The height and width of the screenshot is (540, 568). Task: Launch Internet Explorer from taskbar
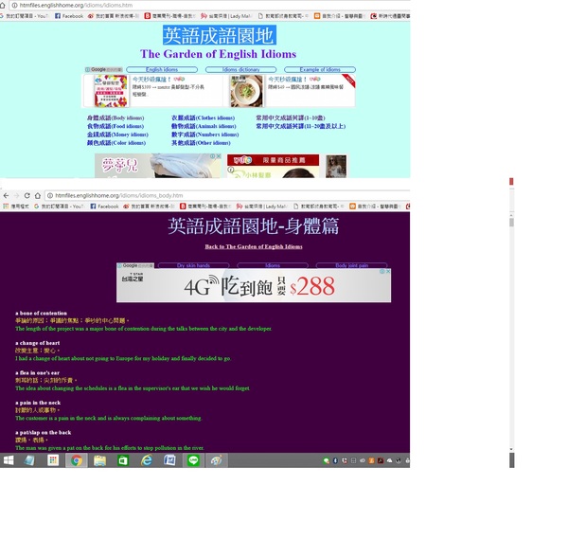(x=147, y=460)
